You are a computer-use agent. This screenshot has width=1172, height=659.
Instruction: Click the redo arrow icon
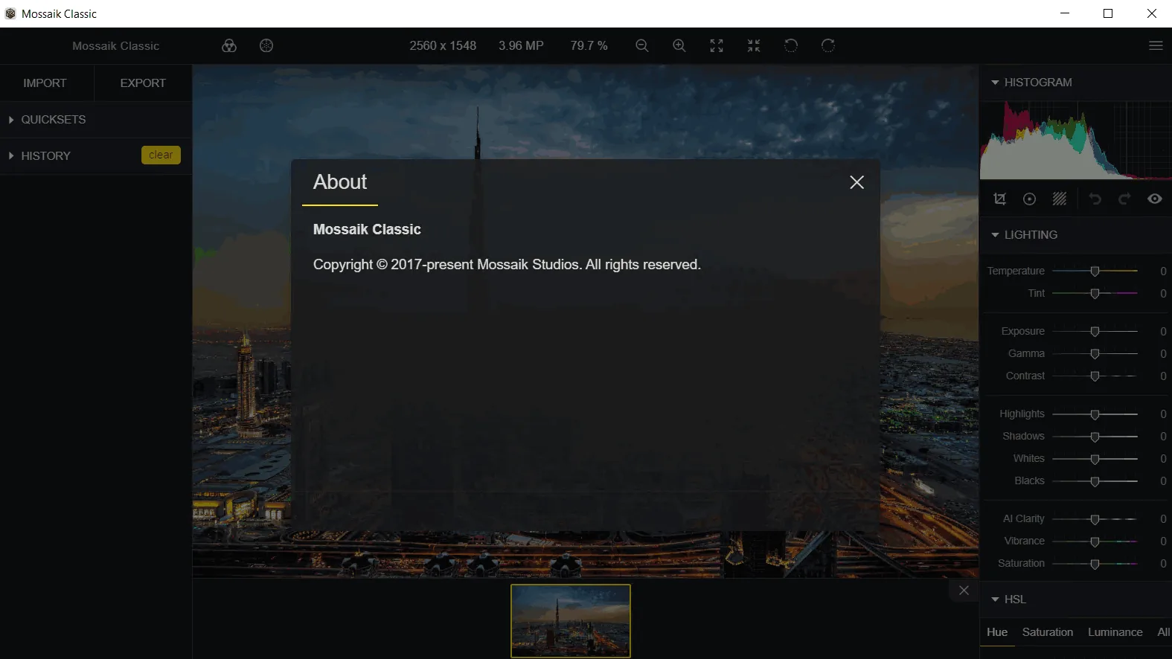tap(1125, 199)
